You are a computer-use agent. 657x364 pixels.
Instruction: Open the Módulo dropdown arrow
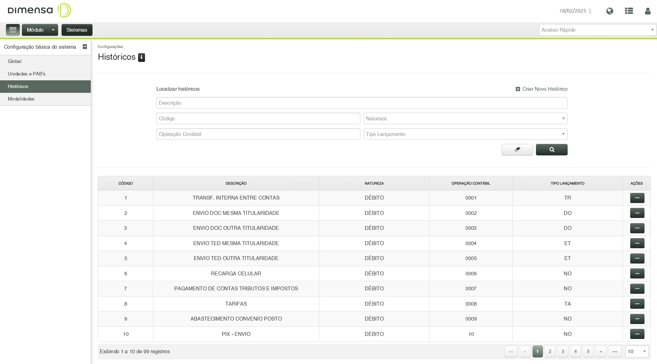[x=53, y=30]
